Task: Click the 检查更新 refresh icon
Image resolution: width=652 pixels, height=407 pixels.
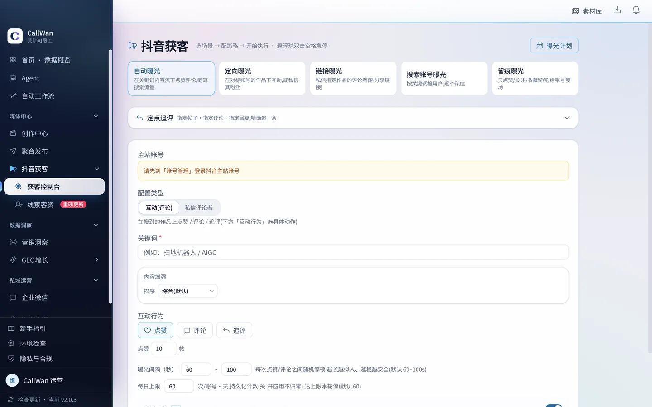Action: pyautogui.click(x=11, y=399)
